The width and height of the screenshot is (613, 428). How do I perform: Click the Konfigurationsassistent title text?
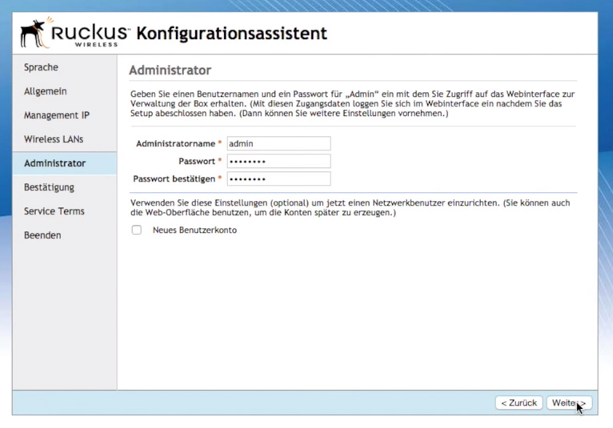coord(232,34)
